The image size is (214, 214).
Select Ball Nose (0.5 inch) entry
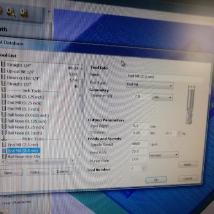pos(25,133)
